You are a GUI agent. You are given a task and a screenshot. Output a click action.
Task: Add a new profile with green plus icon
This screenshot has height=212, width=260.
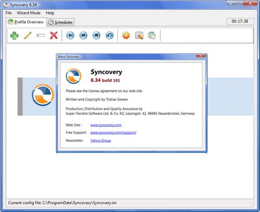point(14,35)
